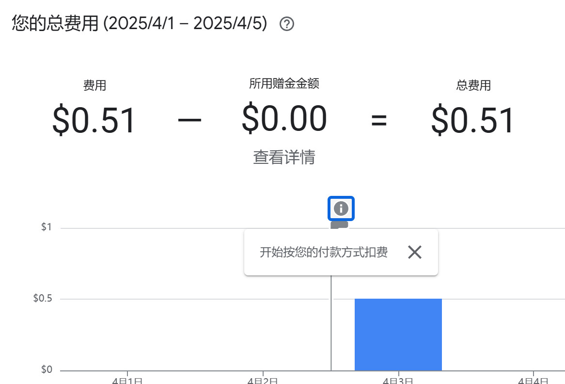The width and height of the screenshot is (565, 384).
Task: Click the small gray flag below the info icon
Action: 339,225
